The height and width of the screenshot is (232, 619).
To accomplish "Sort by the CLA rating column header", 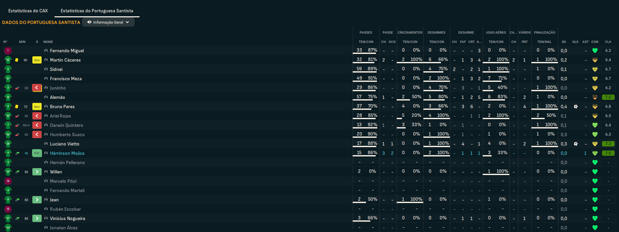I will (x=608, y=42).
